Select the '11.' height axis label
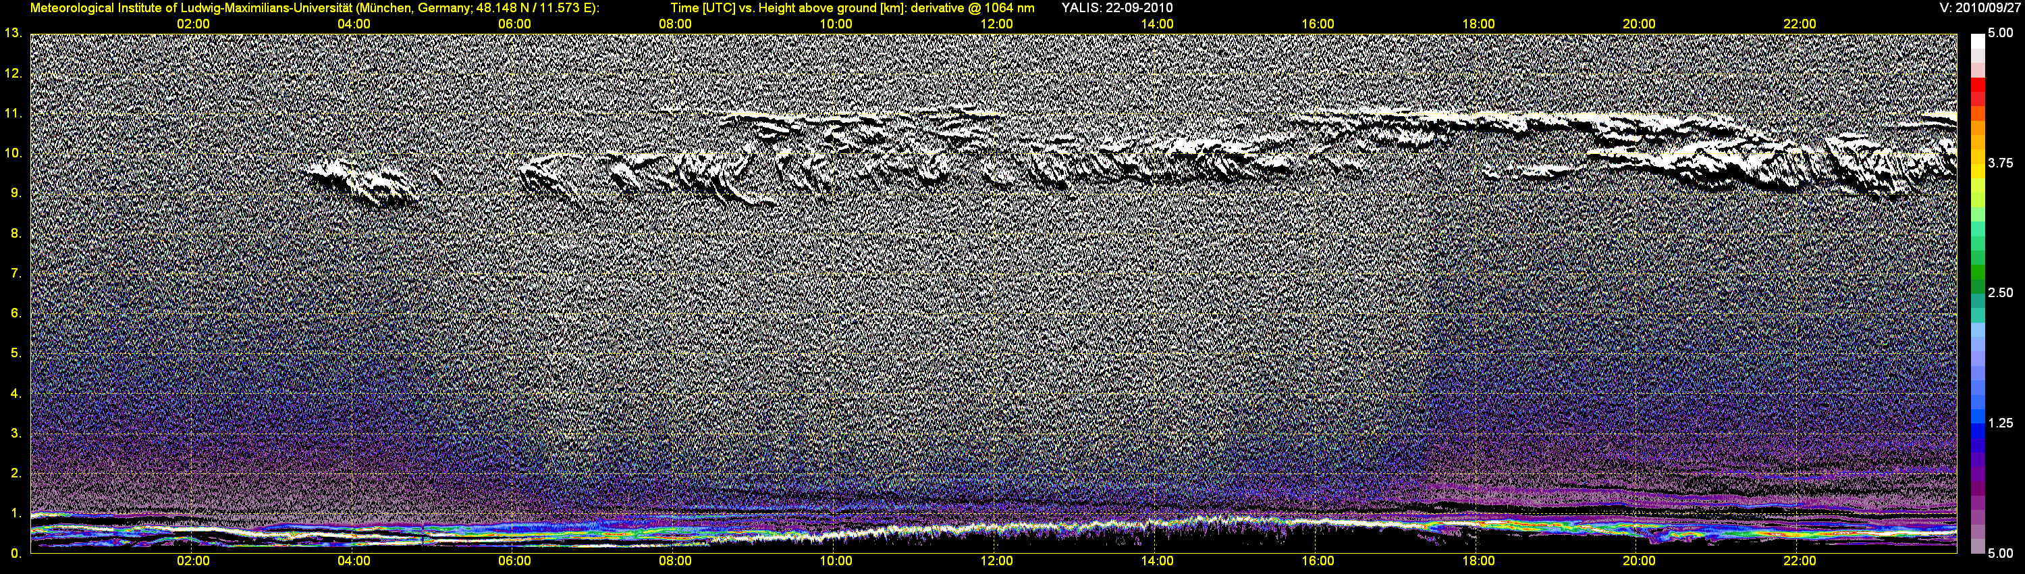The height and width of the screenshot is (574, 2025). tap(13, 113)
